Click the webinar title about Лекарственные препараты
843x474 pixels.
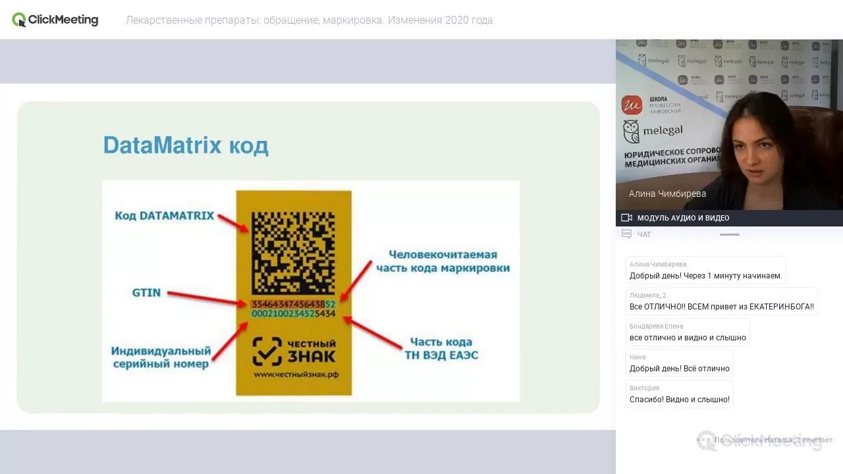pyautogui.click(x=310, y=20)
